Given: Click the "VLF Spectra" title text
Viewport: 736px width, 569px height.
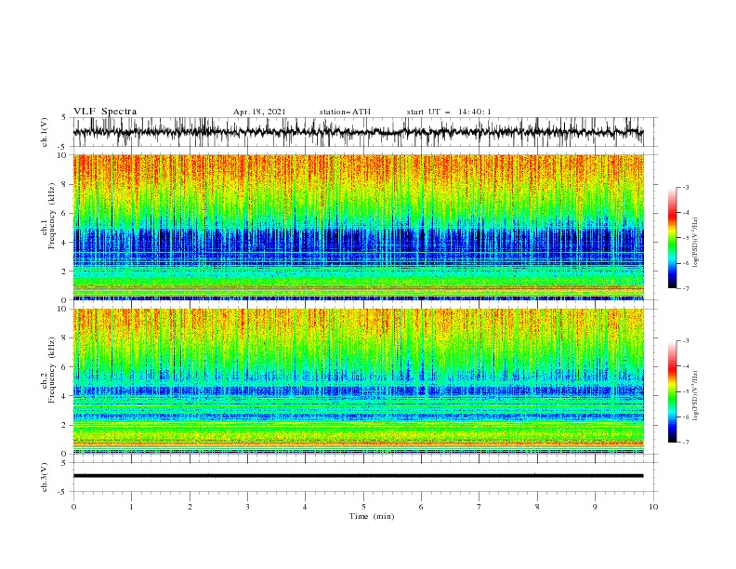Looking at the screenshot, I should (x=105, y=112).
